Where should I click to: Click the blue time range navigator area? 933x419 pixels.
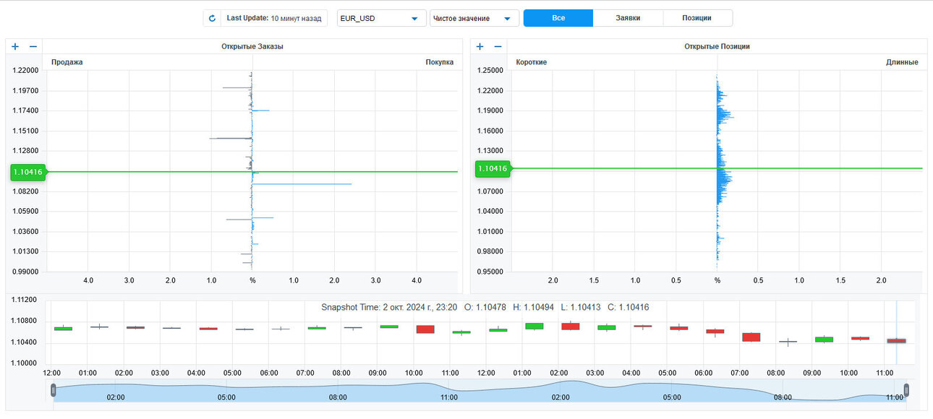pyautogui.click(x=480, y=392)
